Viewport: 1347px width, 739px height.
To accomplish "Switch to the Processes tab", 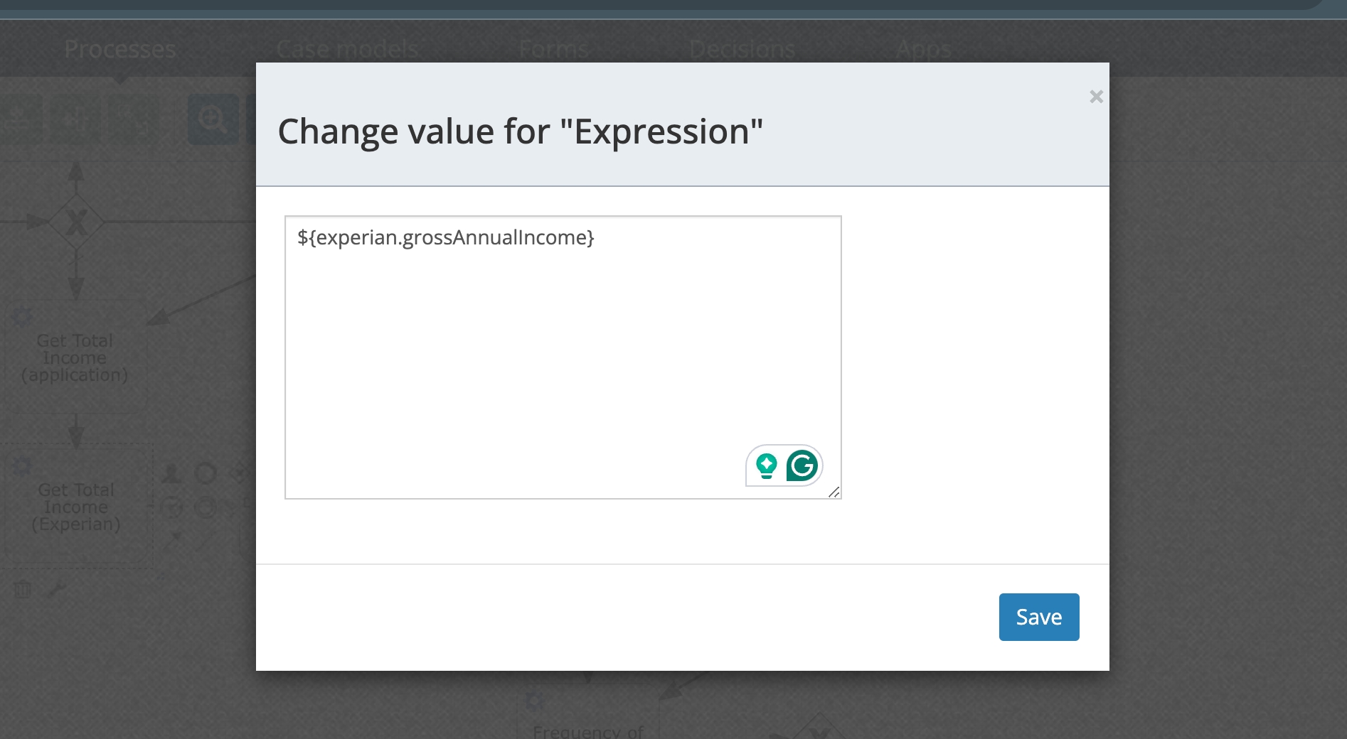I will click(x=119, y=49).
